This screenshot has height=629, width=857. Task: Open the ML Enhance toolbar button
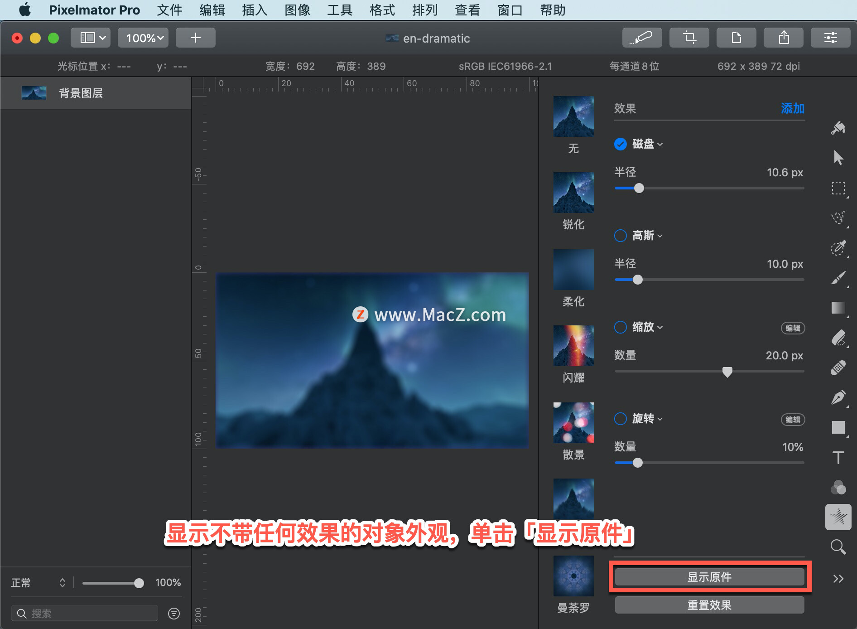tap(642, 38)
